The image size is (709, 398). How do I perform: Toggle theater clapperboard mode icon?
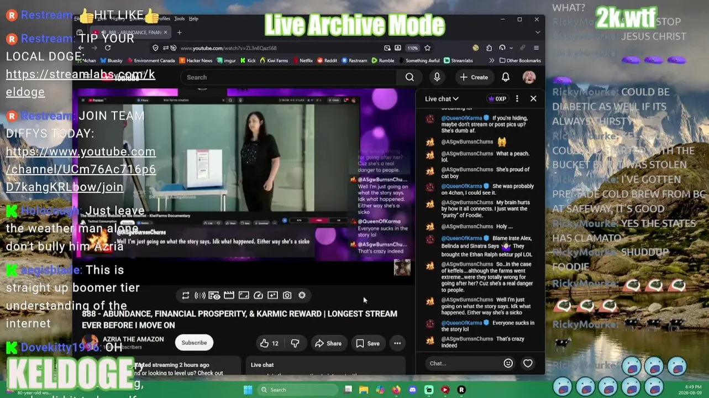[x=229, y=295]
